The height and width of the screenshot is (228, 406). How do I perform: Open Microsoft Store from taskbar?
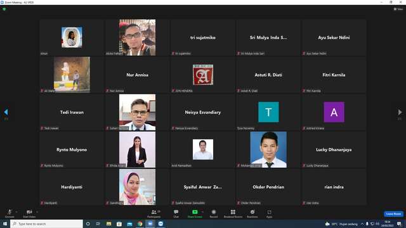[x=119, y=224]
